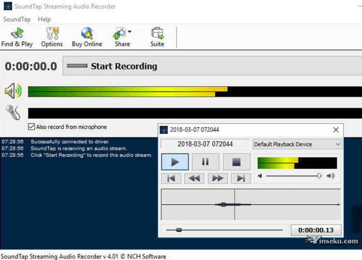Click the playback position seek bar
The image size is (362, 260).
coord(223,230)
